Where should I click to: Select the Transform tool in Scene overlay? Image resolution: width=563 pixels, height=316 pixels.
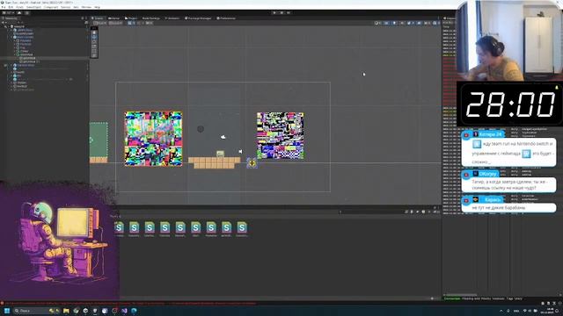tap(94, 55)
